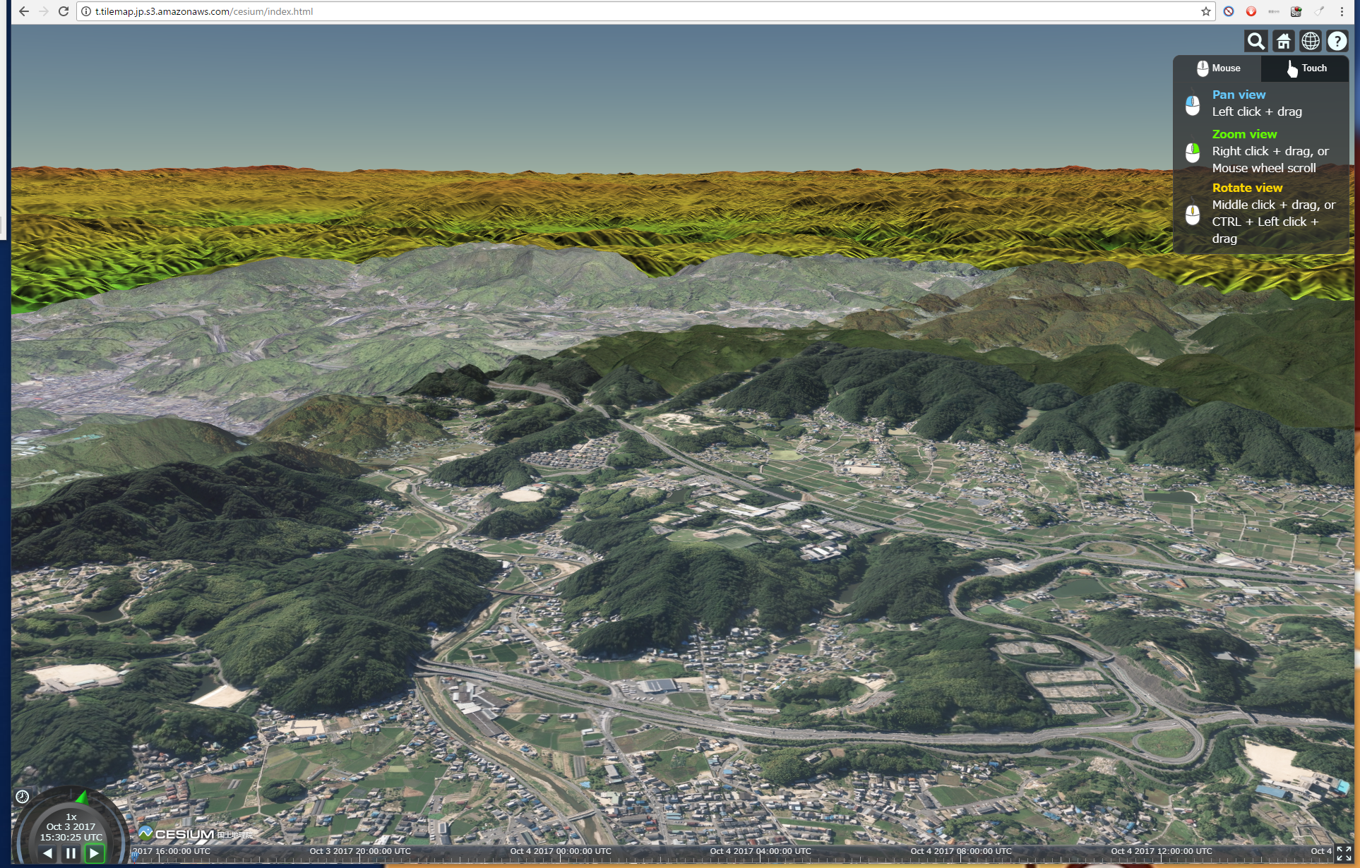This screenshot has height=868, width=1360.
Task: Open the Cesium geocoder search icon
Action: pos(1256,42)
